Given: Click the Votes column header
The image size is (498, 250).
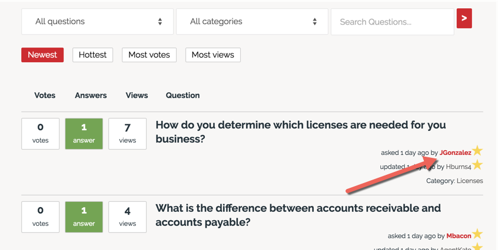Looking at the screenshot, I should click(x=45, y=95).
